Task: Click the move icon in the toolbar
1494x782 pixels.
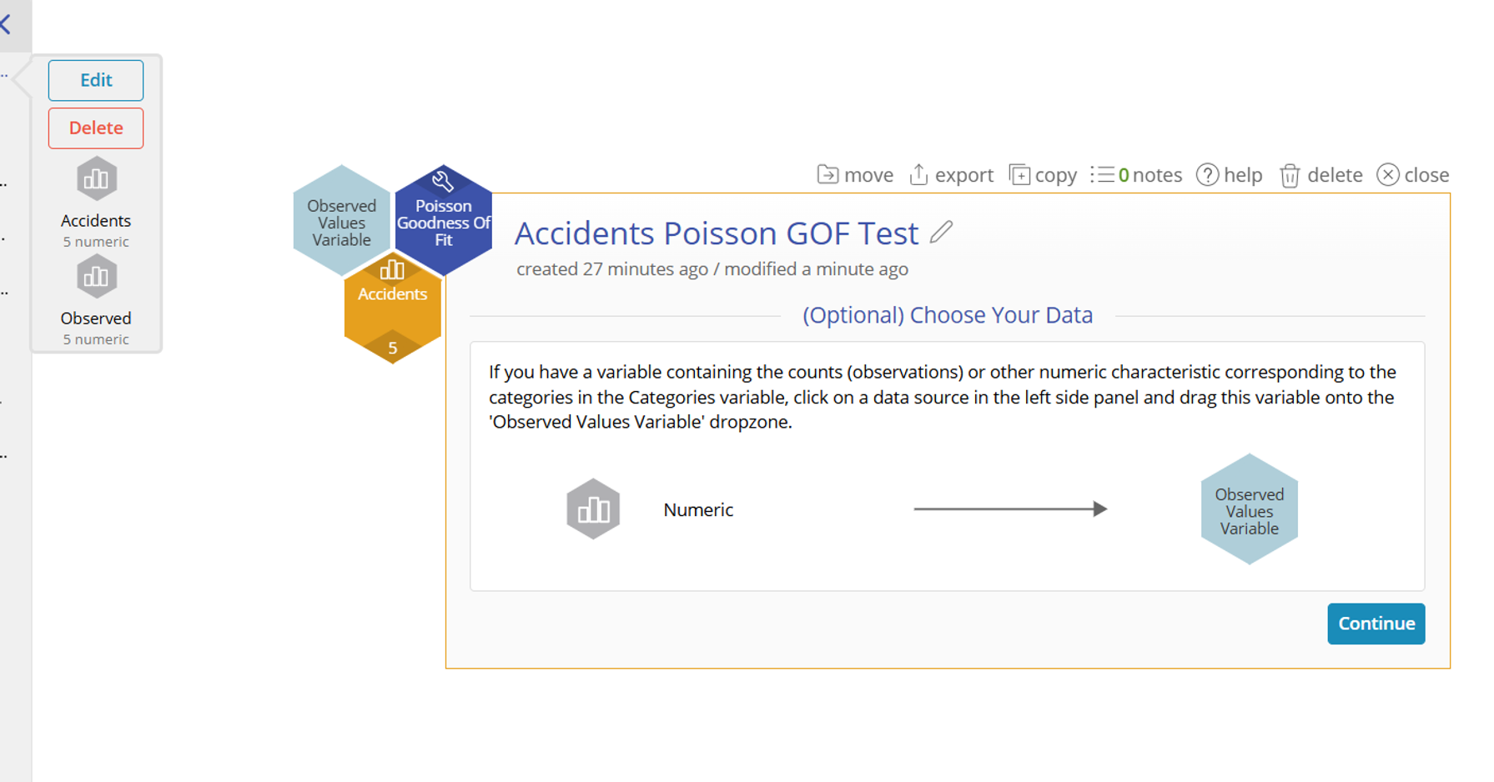Action: (827, 175)
